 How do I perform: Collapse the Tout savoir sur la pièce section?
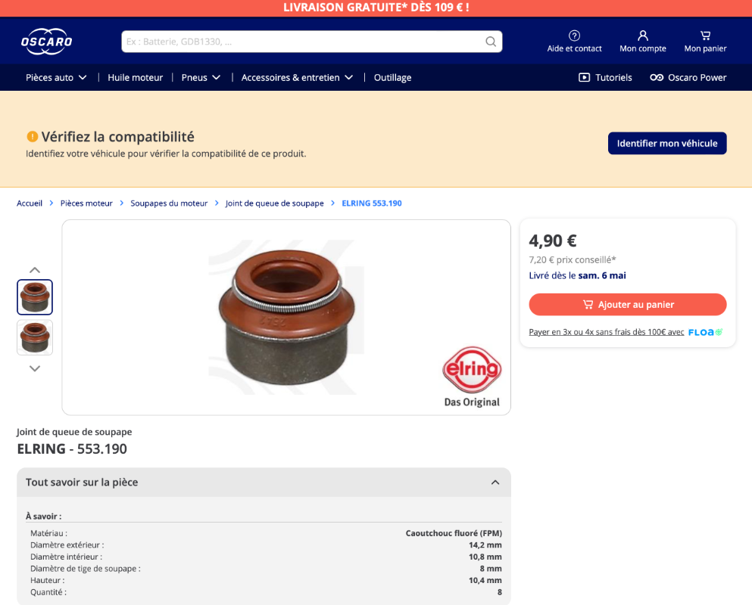pyautogui.click(x=495, y=482)
